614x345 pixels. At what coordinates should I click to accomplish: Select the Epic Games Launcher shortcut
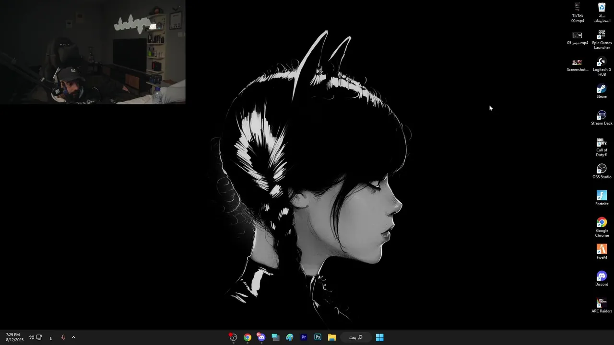602,40
